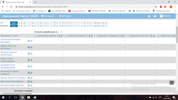
Task: Open Практичне заняття 1 column link
Action: (x=48, y=36)
